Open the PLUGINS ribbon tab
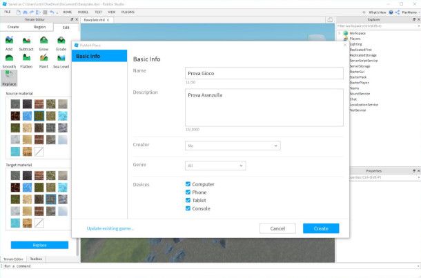Screen dimensions: 421x278 click(128, 12)
